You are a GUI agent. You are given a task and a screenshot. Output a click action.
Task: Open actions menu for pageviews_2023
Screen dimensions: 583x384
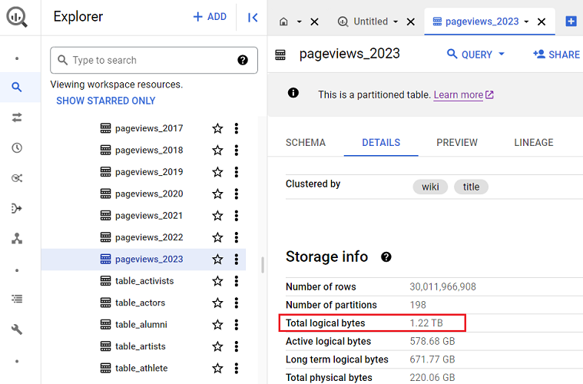pos(237,259)
